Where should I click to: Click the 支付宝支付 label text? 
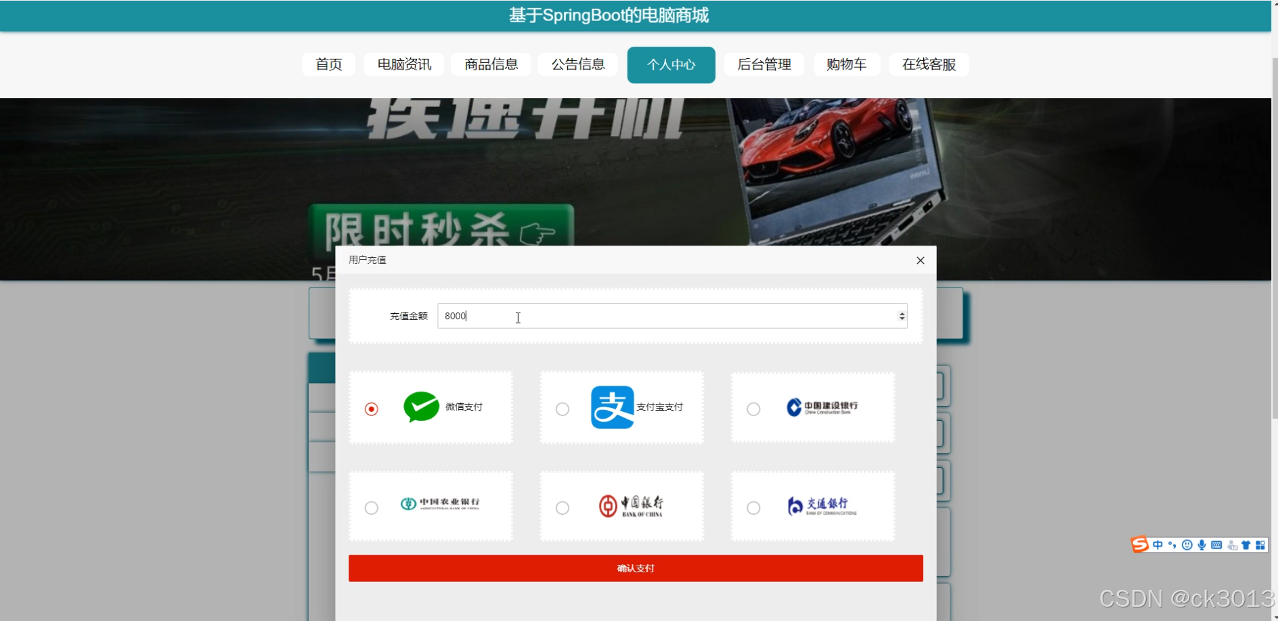[660, 407]
